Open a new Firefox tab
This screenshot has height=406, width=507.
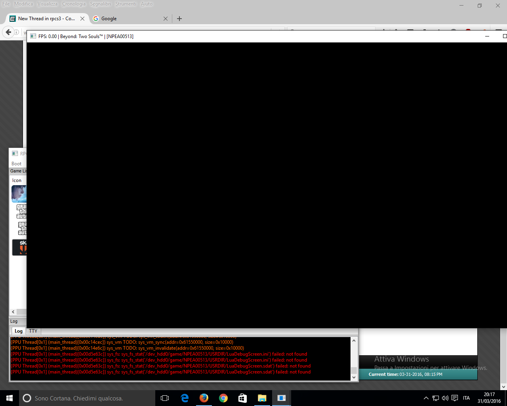179,19
